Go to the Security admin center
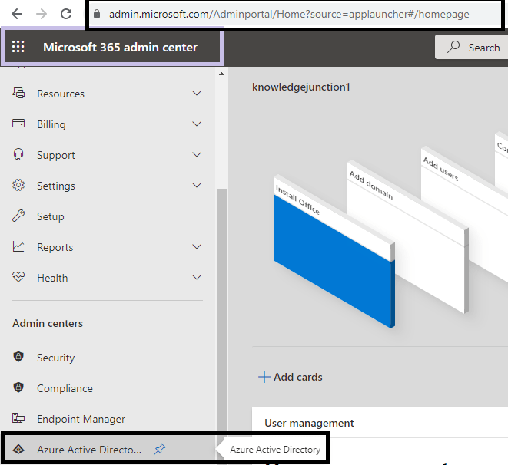 [x=108, y=358]
